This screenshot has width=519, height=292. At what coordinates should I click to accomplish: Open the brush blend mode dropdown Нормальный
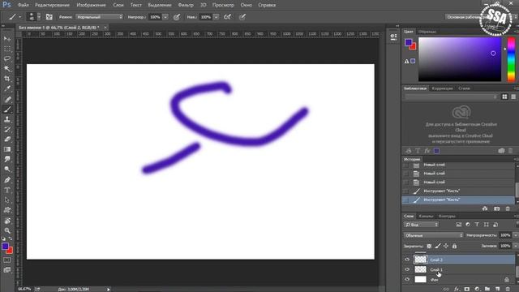coord(99,17)
